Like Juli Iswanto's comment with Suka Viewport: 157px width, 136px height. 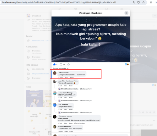point(67,78)
